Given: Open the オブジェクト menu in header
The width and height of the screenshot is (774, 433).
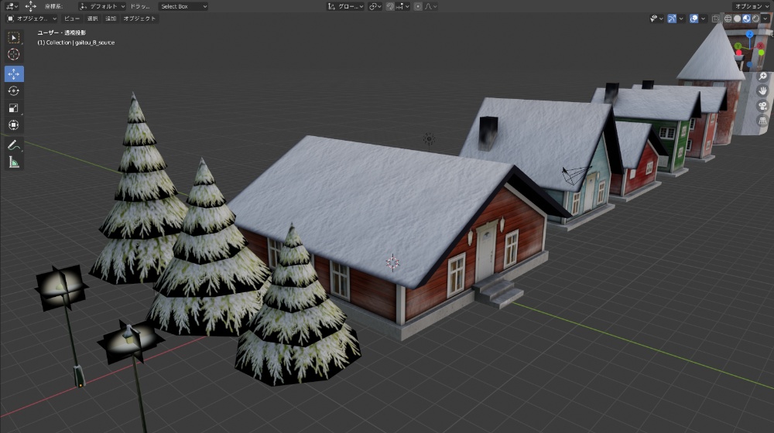Looking at the screenshot, I should click(139, 19).
